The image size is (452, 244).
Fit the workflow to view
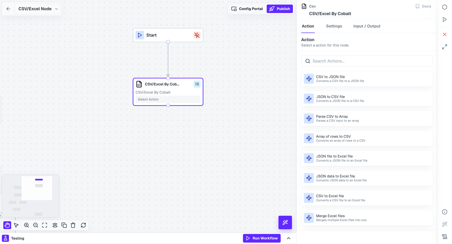45,225
